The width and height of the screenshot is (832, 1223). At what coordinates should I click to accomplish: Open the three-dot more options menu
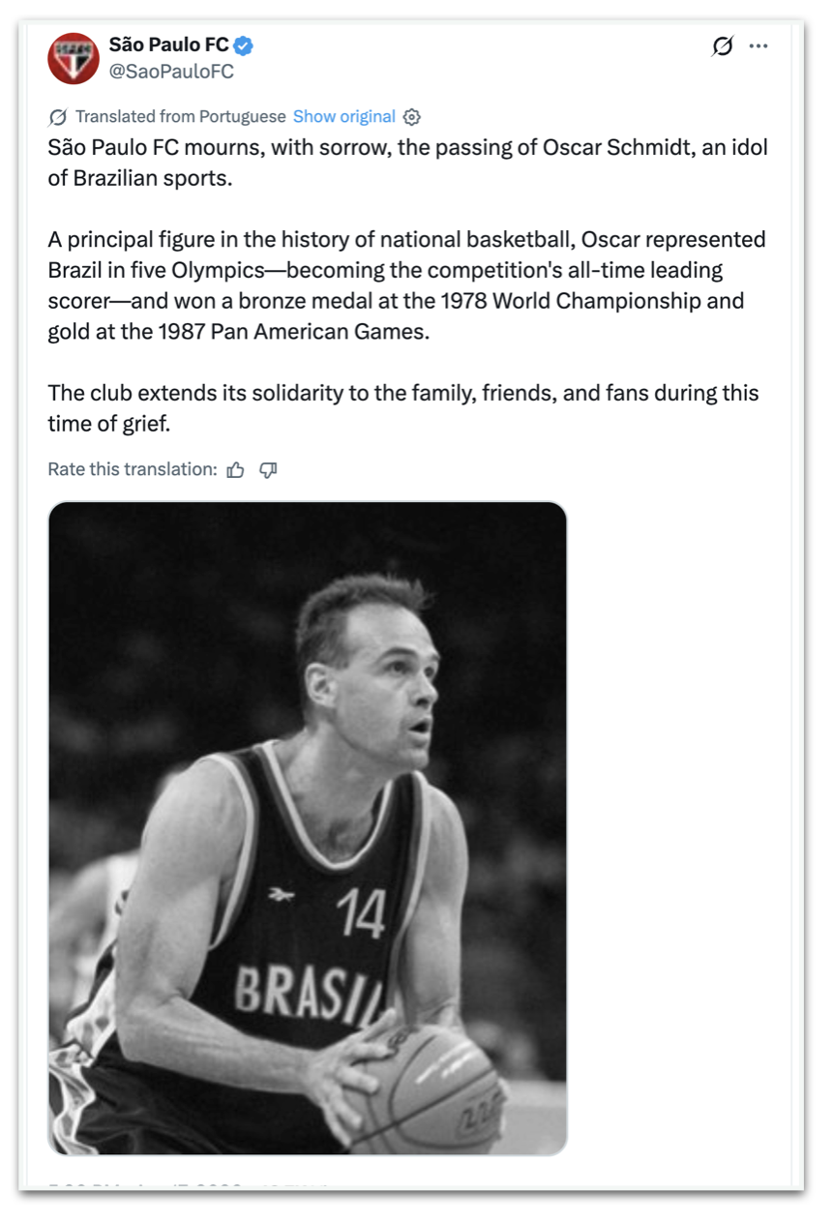[x=758, y=45]
